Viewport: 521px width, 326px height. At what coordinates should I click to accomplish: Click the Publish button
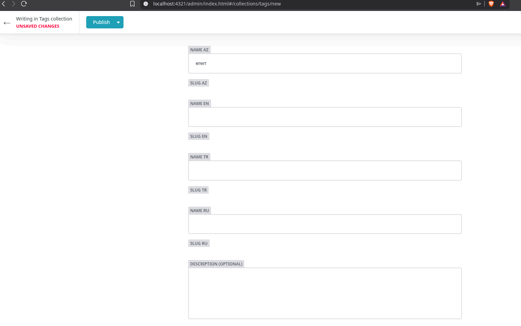click(x=101, y=22)
